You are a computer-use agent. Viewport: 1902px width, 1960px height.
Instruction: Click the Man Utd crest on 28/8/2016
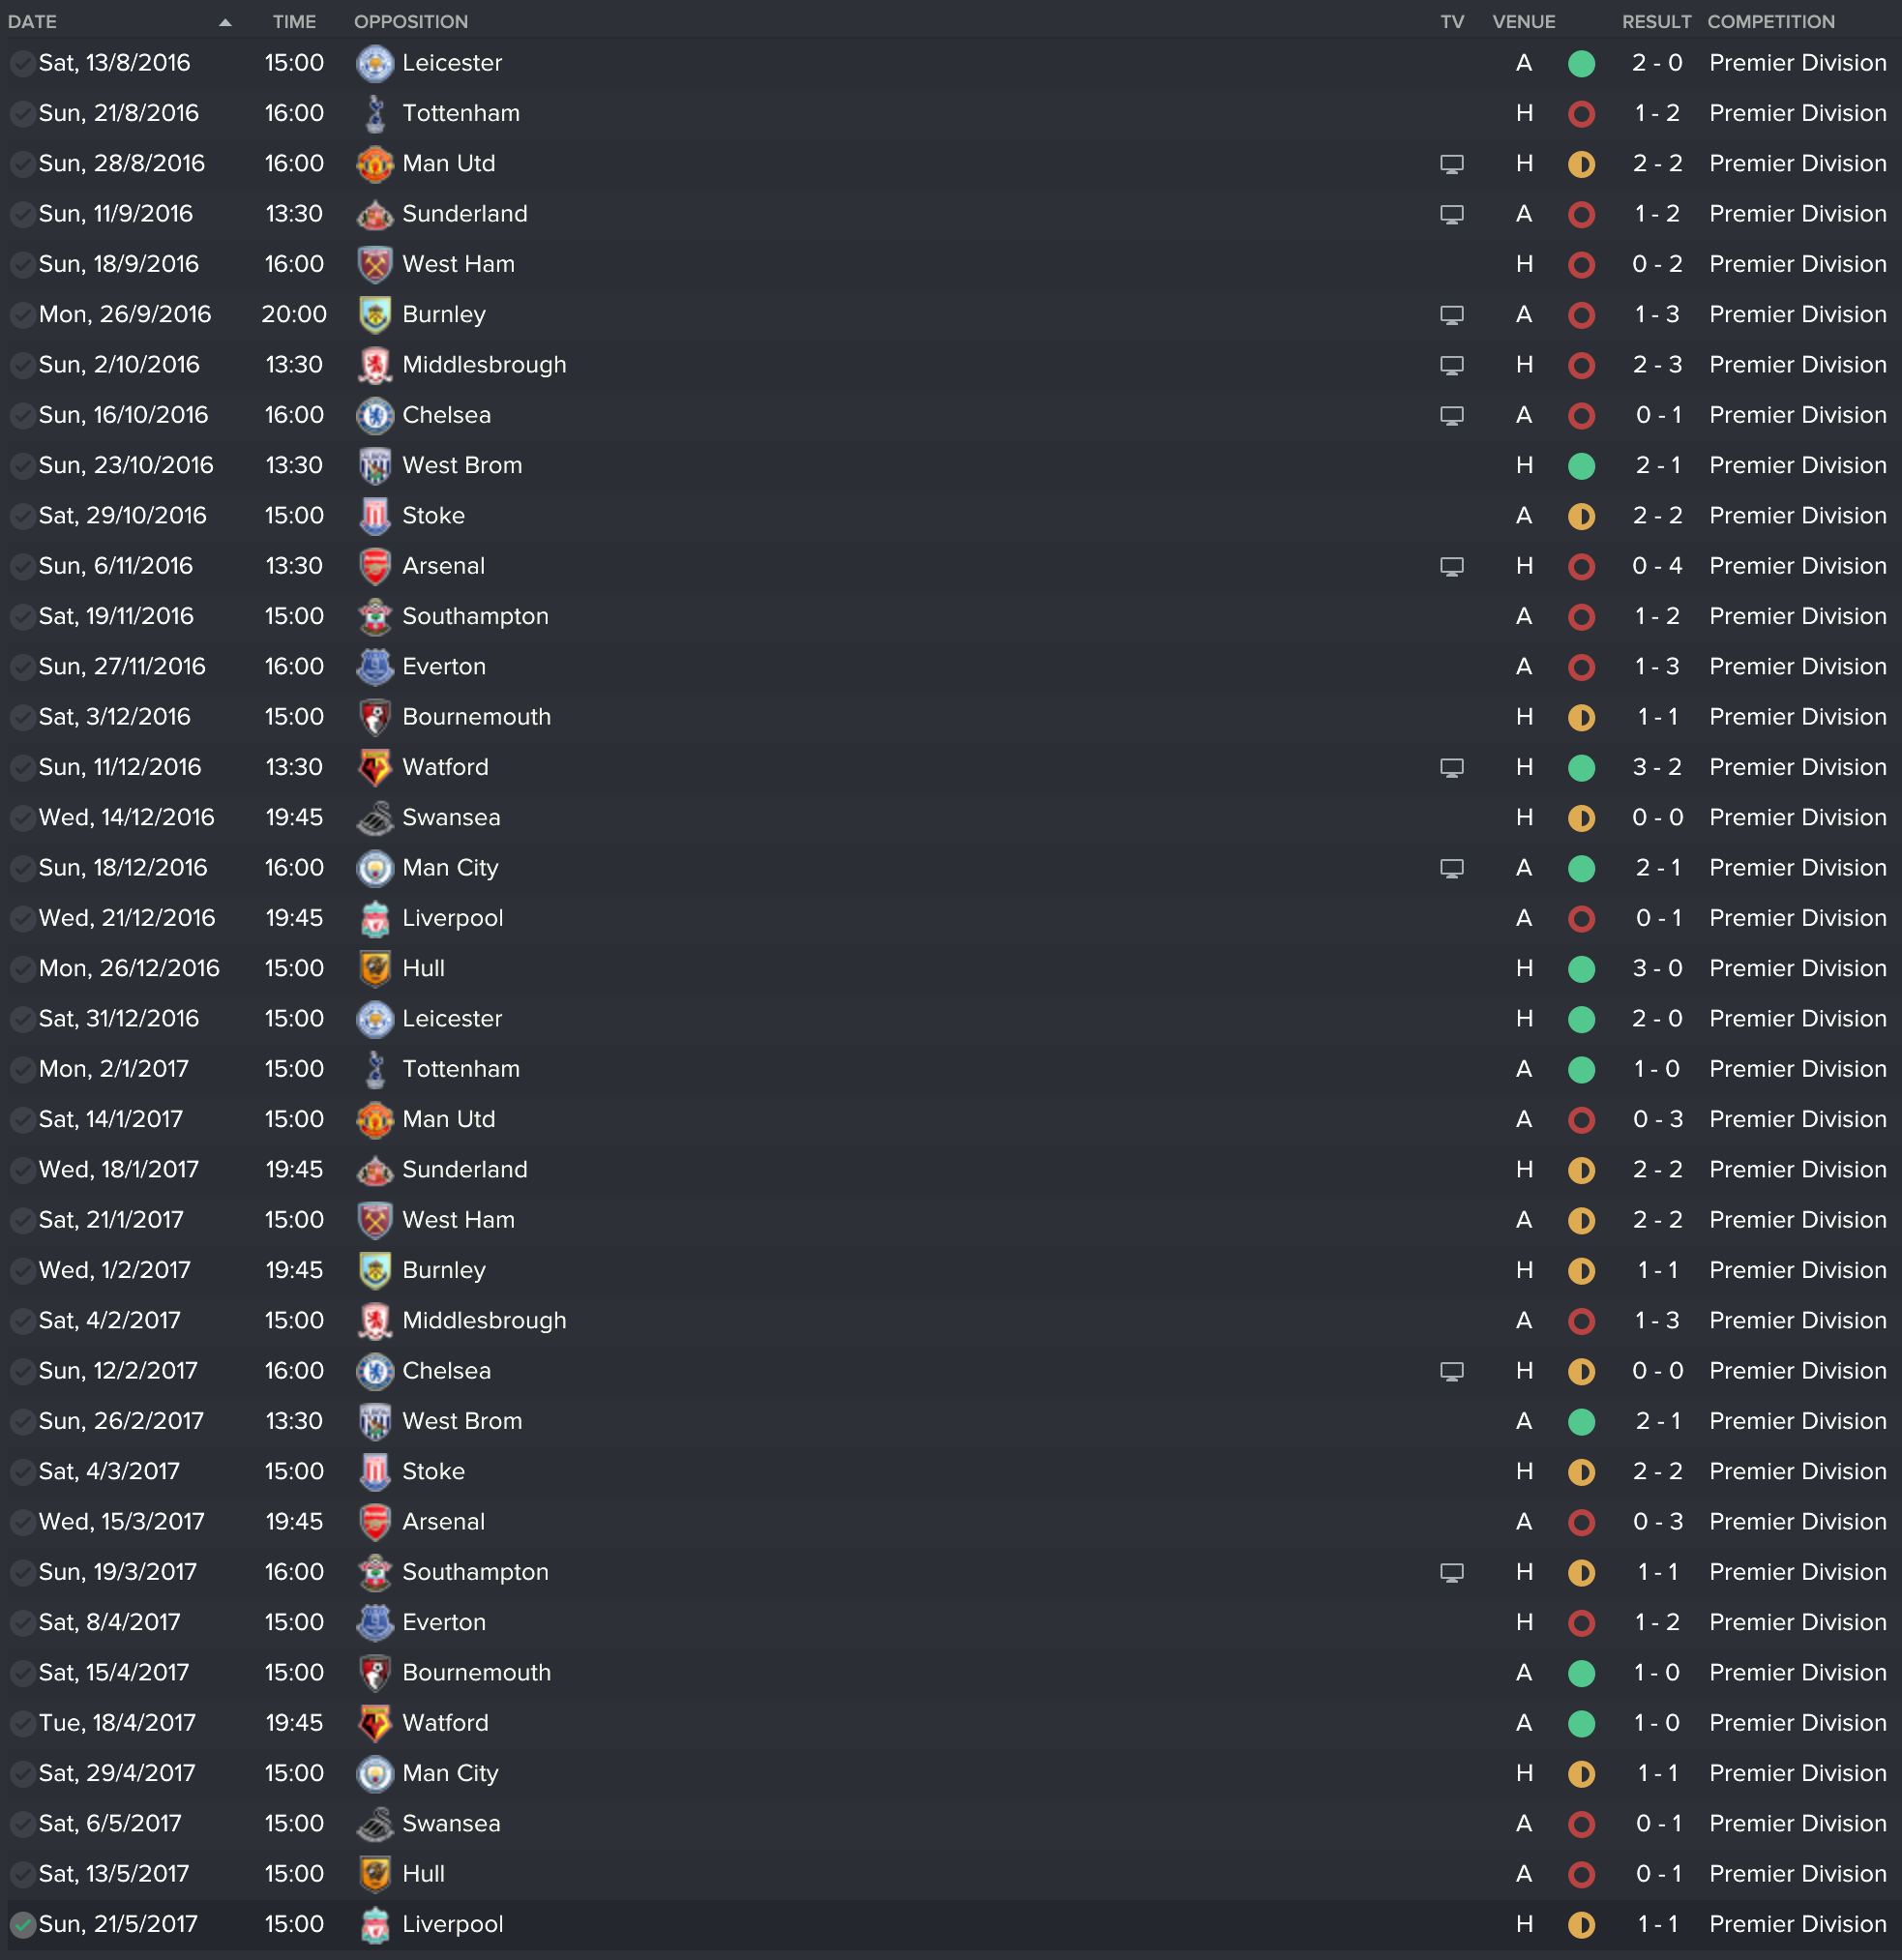[374, 164]
